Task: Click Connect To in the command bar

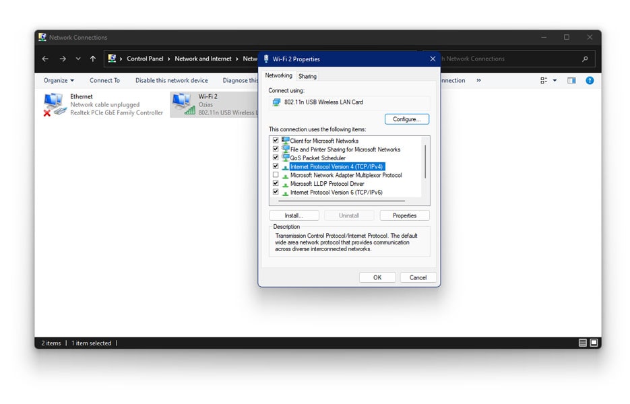Action: (104, 80)
